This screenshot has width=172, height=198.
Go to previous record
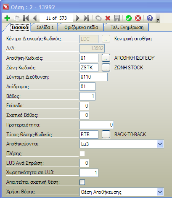point(35,18)
